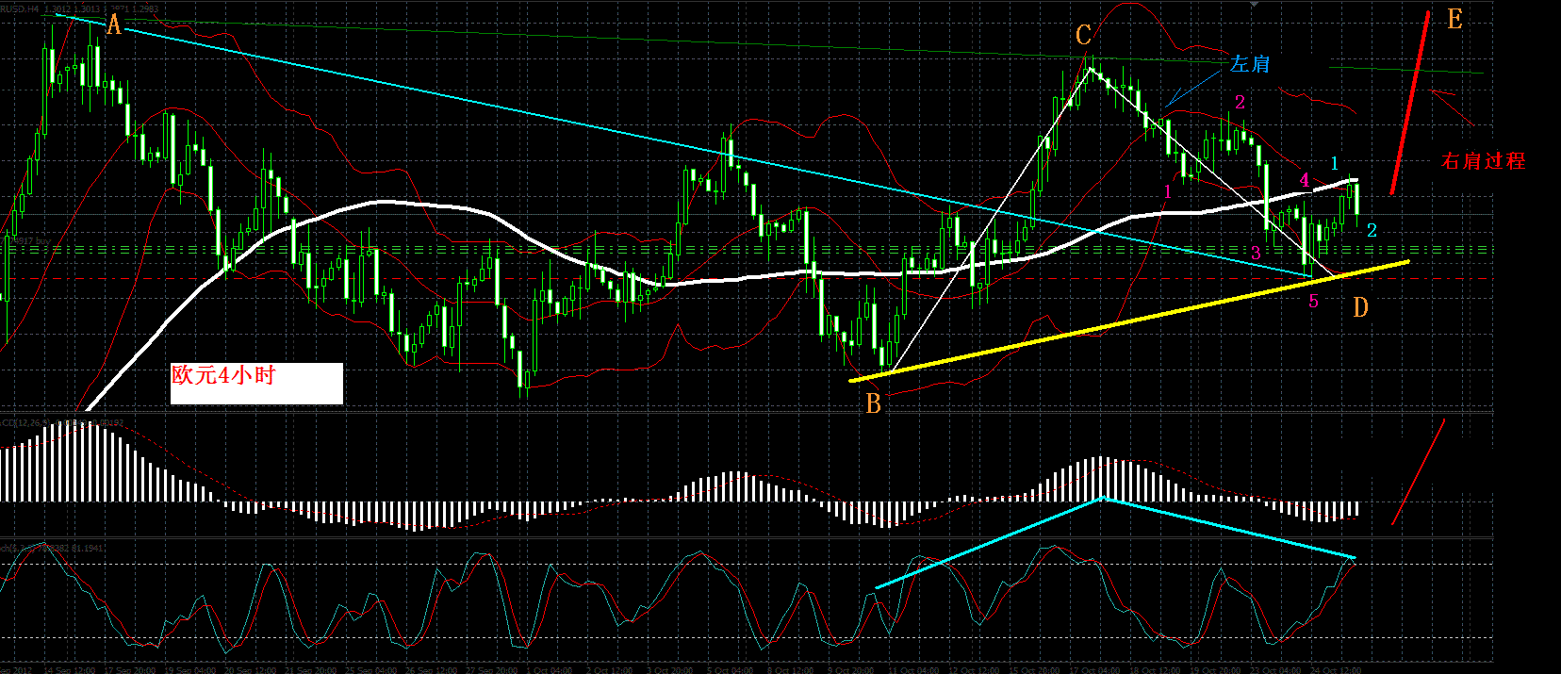Viewport: 1561px width, 674px height.
Task: Select the red rising line in MACD pane
Action: 1418,472
